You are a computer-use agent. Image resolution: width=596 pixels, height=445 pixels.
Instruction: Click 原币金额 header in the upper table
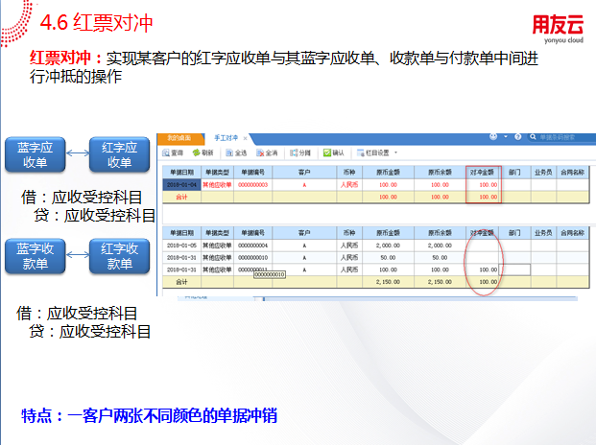[x=388, y=173]
